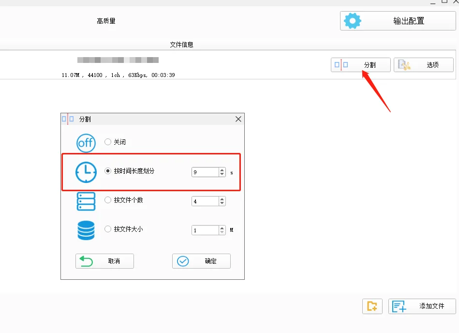This screenshot has width=459, height=333.
Task: Click the 高质量 quality label
Action: pos(106,21)
